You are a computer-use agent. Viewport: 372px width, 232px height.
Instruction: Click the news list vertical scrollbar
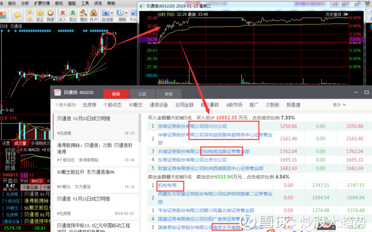[x=140, y=128]
